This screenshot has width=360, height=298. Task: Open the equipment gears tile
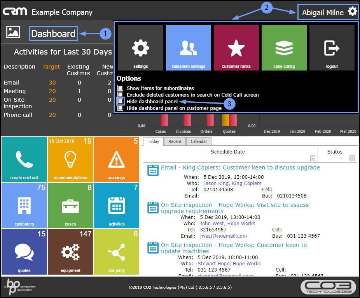(70, 252)
